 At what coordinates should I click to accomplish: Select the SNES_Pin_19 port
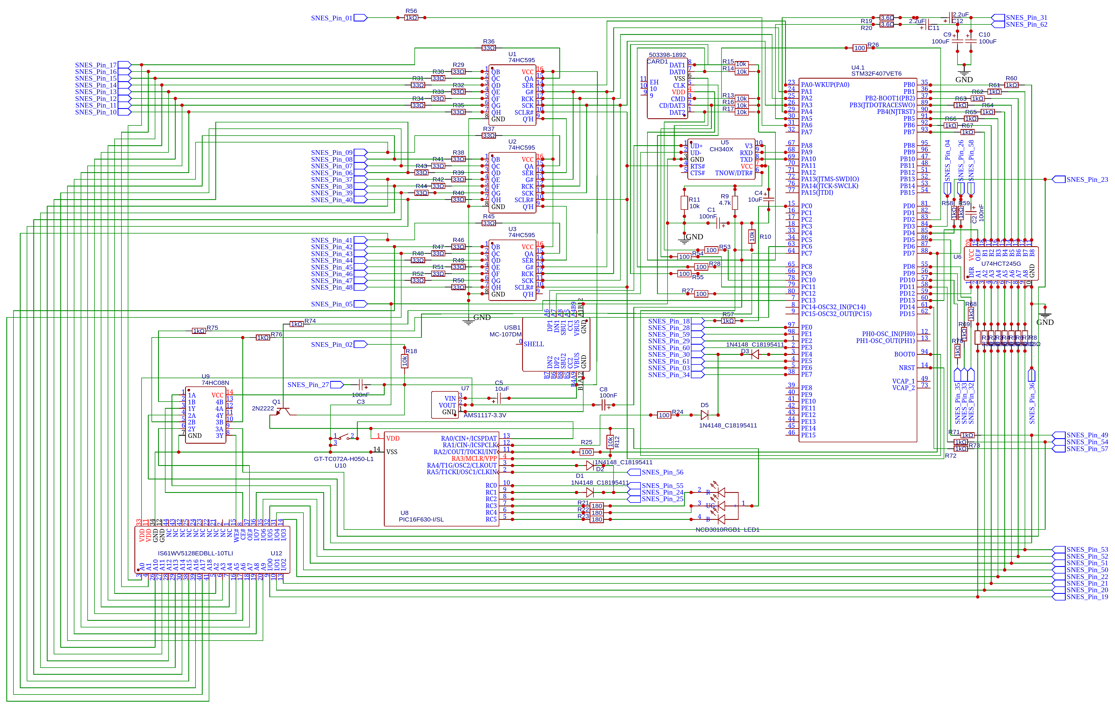click(x=1080, y=597)
